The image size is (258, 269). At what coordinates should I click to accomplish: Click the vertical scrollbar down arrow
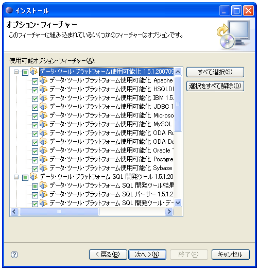coord(178,203)
